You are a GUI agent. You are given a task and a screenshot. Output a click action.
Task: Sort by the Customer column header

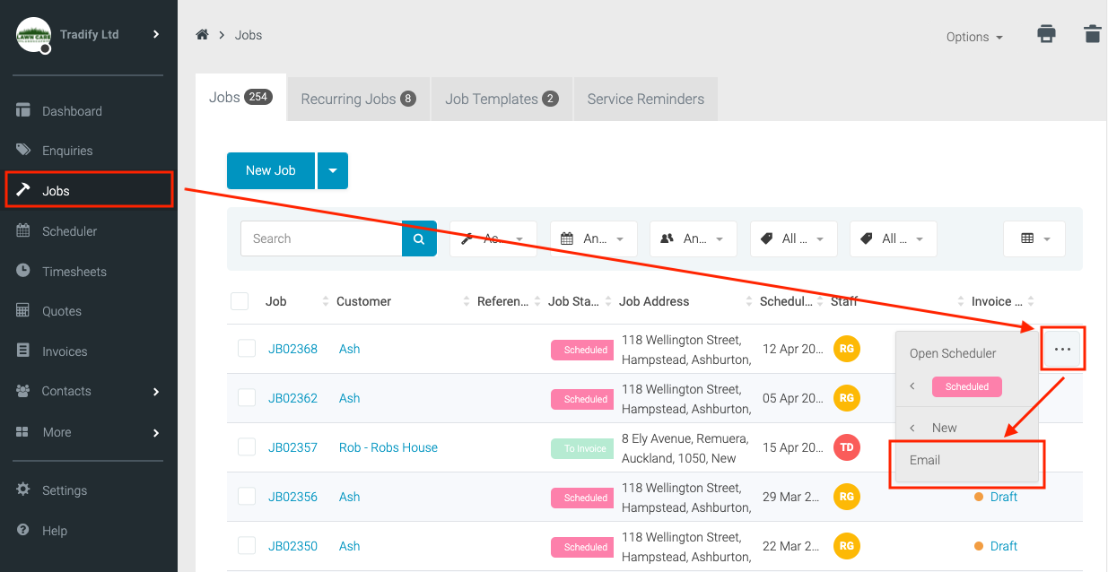[363, 301]
